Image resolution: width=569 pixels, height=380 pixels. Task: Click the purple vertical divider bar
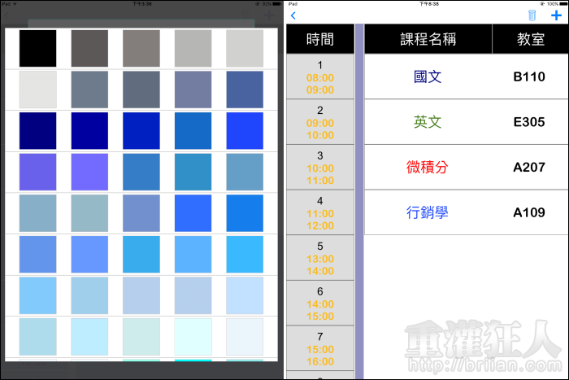[358, 203]
